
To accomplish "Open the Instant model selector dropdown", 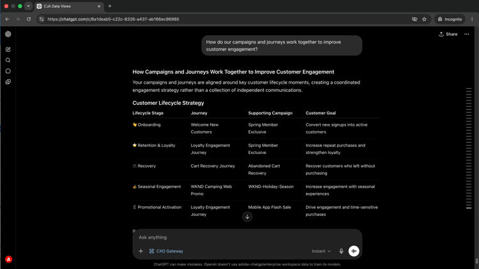I will point(321,251).
